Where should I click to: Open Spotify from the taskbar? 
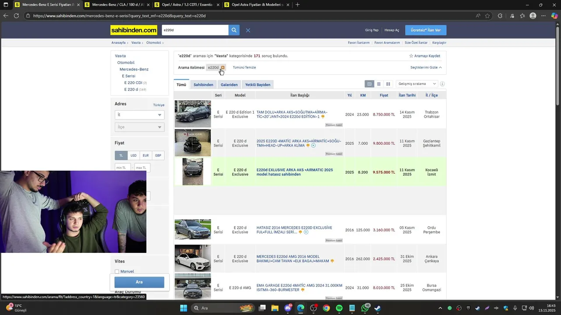point(339,308)
